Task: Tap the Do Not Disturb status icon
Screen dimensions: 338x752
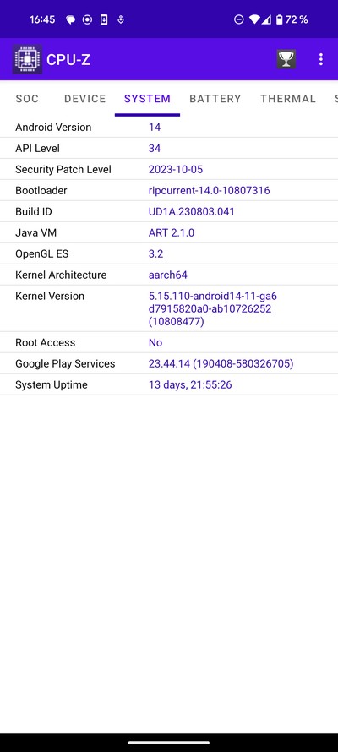Action: click(x=238, y=19)
